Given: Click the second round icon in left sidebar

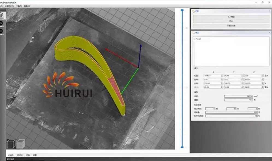Looking at the screenshot, I should [x=2, y=24].
